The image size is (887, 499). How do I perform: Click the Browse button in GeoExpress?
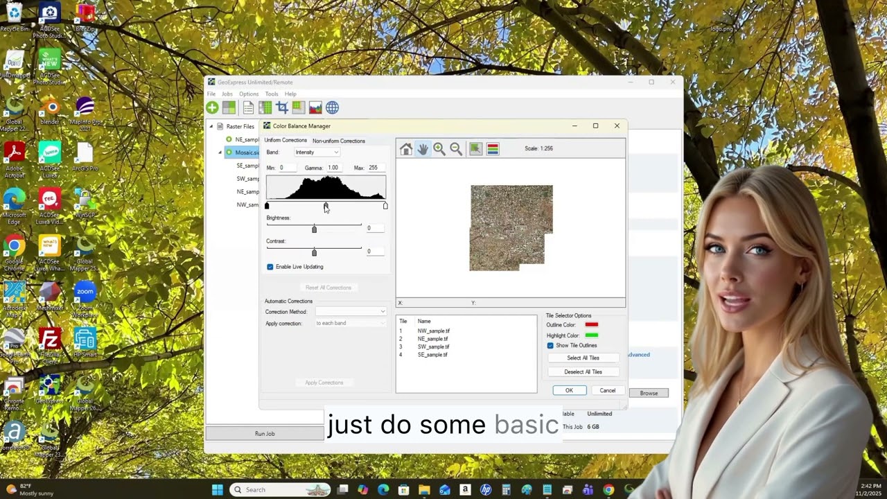tap(649, 393)
